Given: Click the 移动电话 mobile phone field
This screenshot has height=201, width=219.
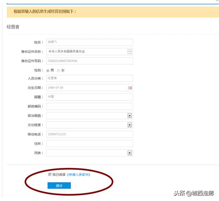Looking at the screenshot, I should (x=90, y=134).
